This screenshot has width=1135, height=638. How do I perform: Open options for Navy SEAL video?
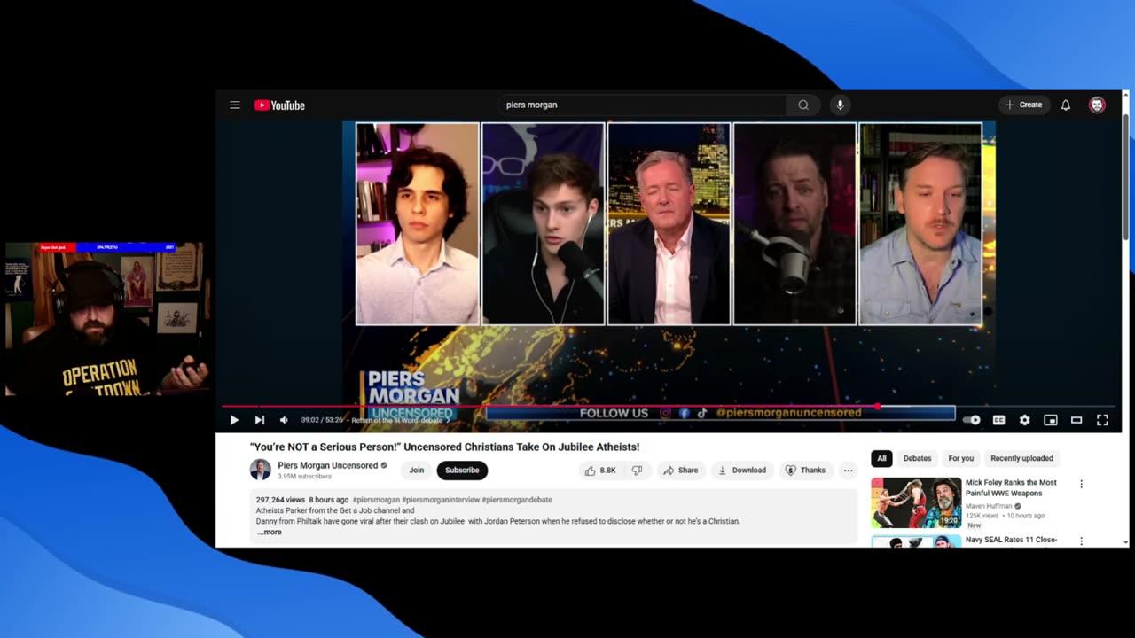coord(1081,541)
